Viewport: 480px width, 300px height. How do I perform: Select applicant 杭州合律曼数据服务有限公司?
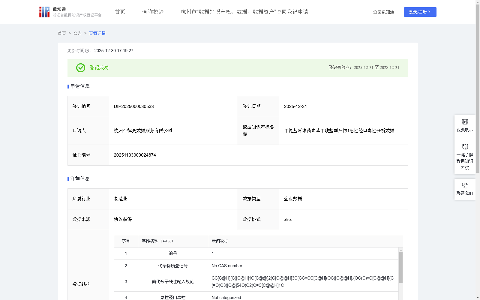point(143,131)
